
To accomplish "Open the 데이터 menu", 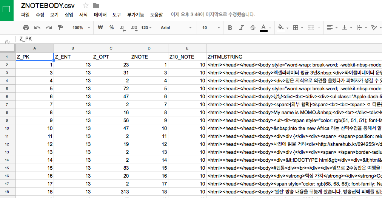I will (x=100, y=15).
